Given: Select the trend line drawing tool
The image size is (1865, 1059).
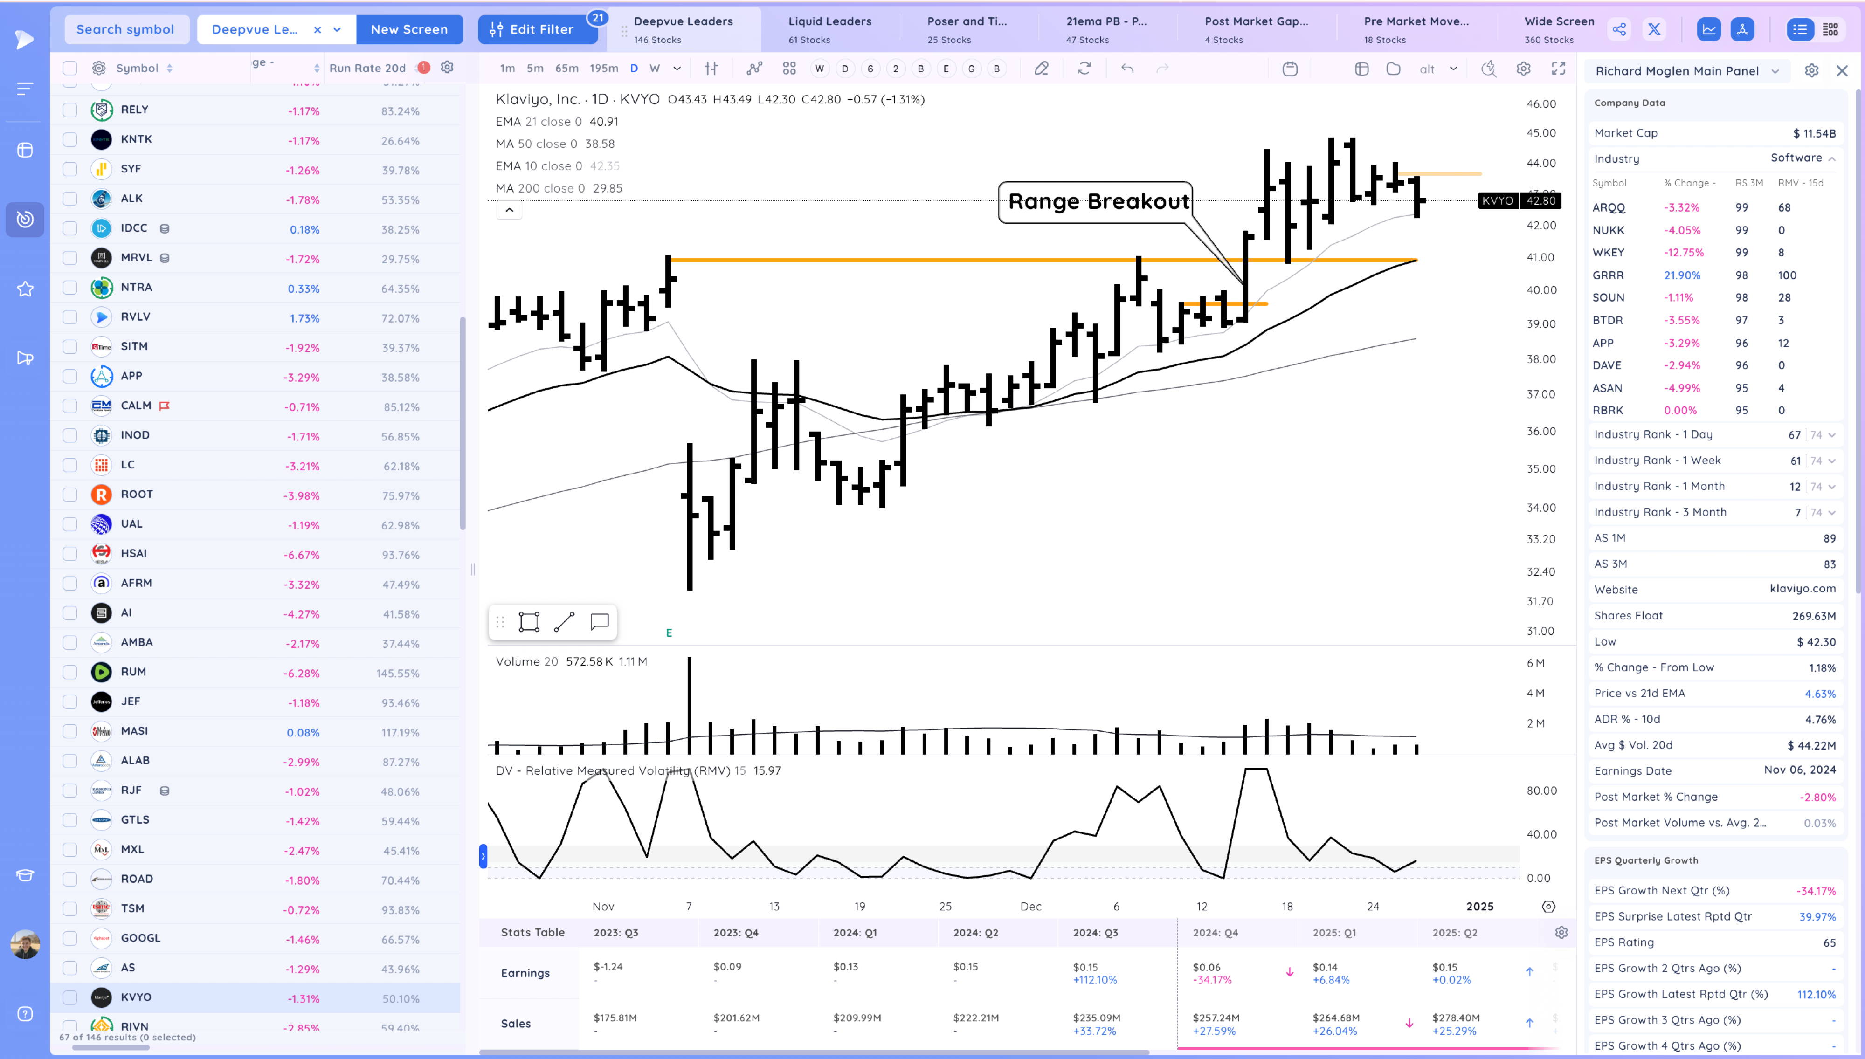Looking at the screenshot, I should pyautogui.click(x=564, y=622).
